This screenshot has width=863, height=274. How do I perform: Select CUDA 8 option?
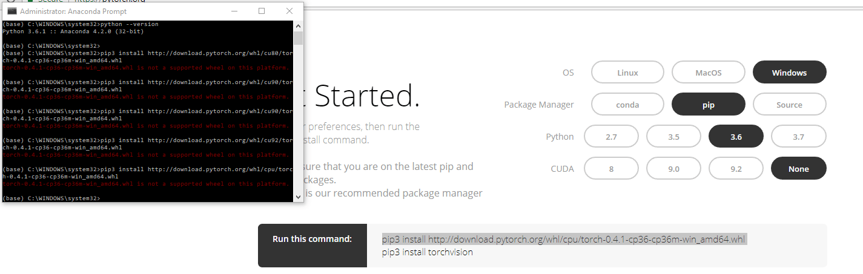pos(611,169)
